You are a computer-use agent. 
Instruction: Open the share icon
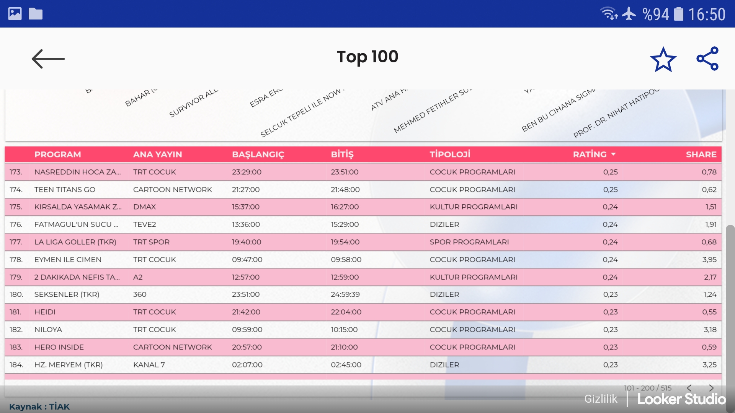click(707, 59)
